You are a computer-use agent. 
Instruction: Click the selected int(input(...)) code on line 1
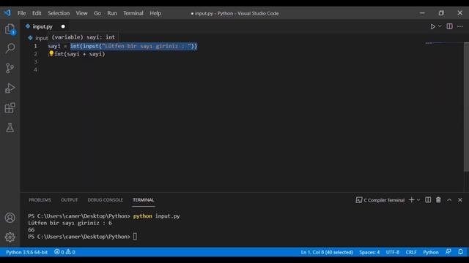pos(133,46)
